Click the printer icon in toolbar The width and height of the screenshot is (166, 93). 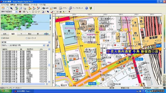click(x=25, y=8)
